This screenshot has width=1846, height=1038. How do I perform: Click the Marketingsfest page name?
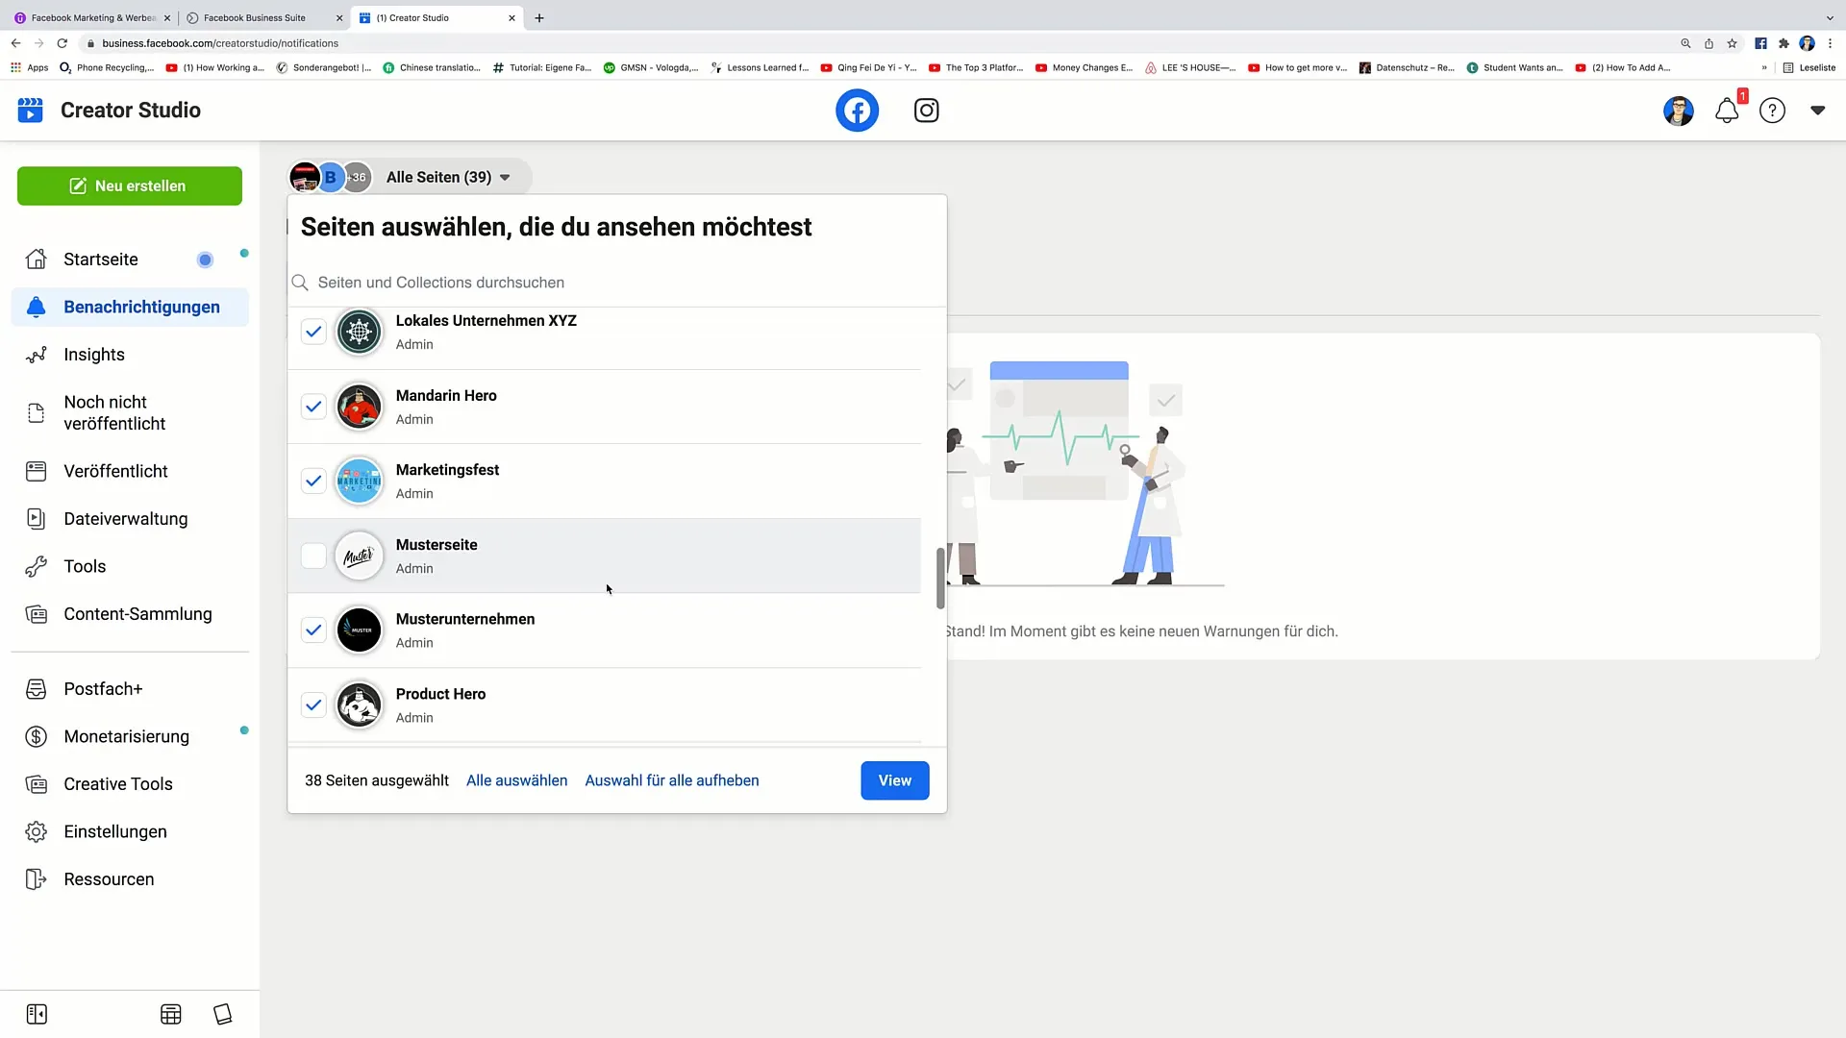447,470
